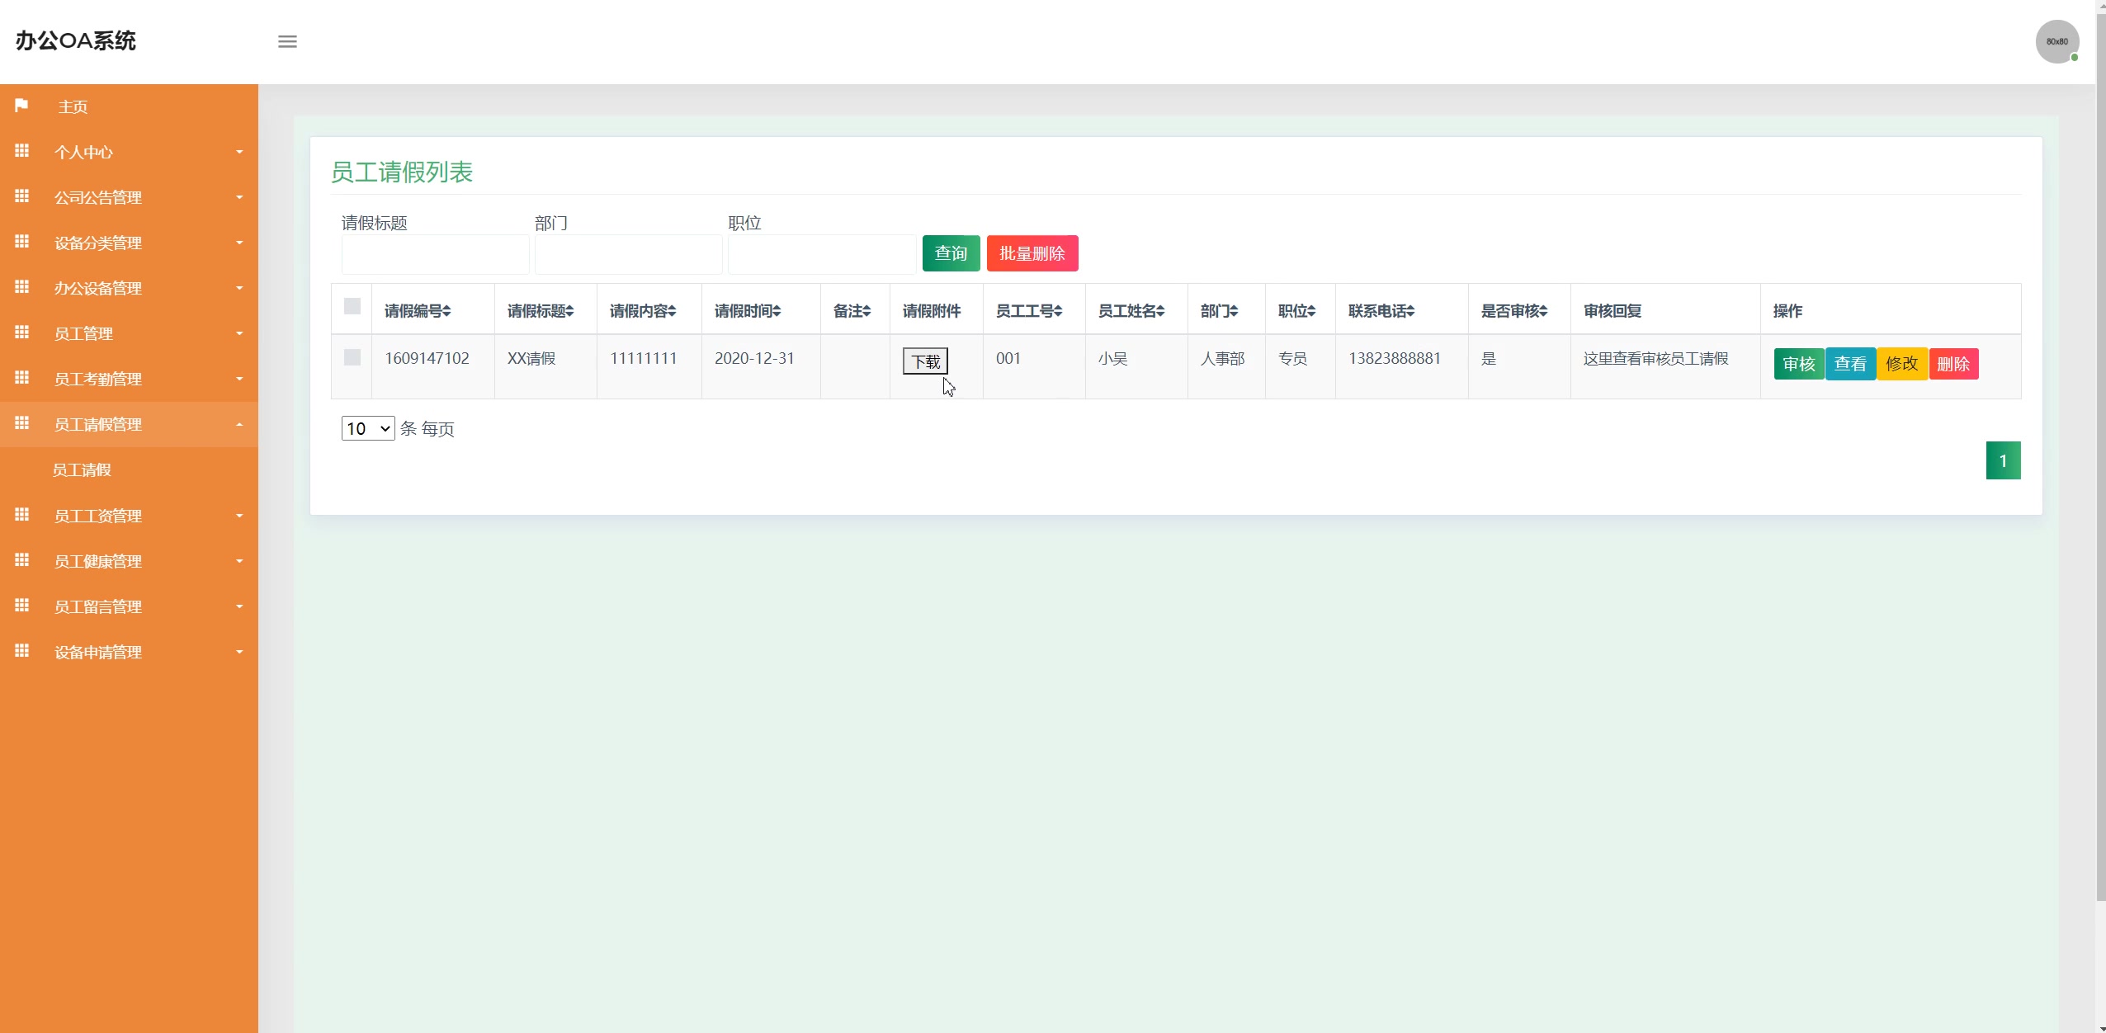Focus the 请假标题 search input
The width and height of the screenshot is (2106, 1033).
[x=435, y=254]
